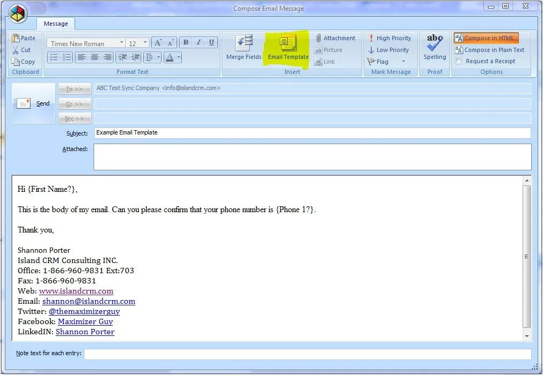Center align the text
Viewport: 543px width, 375px height.
pyautogui.click(x=95, y=57)
